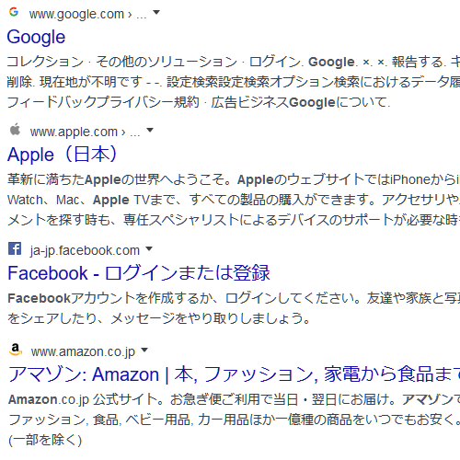The image size is (460, 460).
Task: Click the www.google.com URL breadcrumb
Action: (x=87, y=14)
